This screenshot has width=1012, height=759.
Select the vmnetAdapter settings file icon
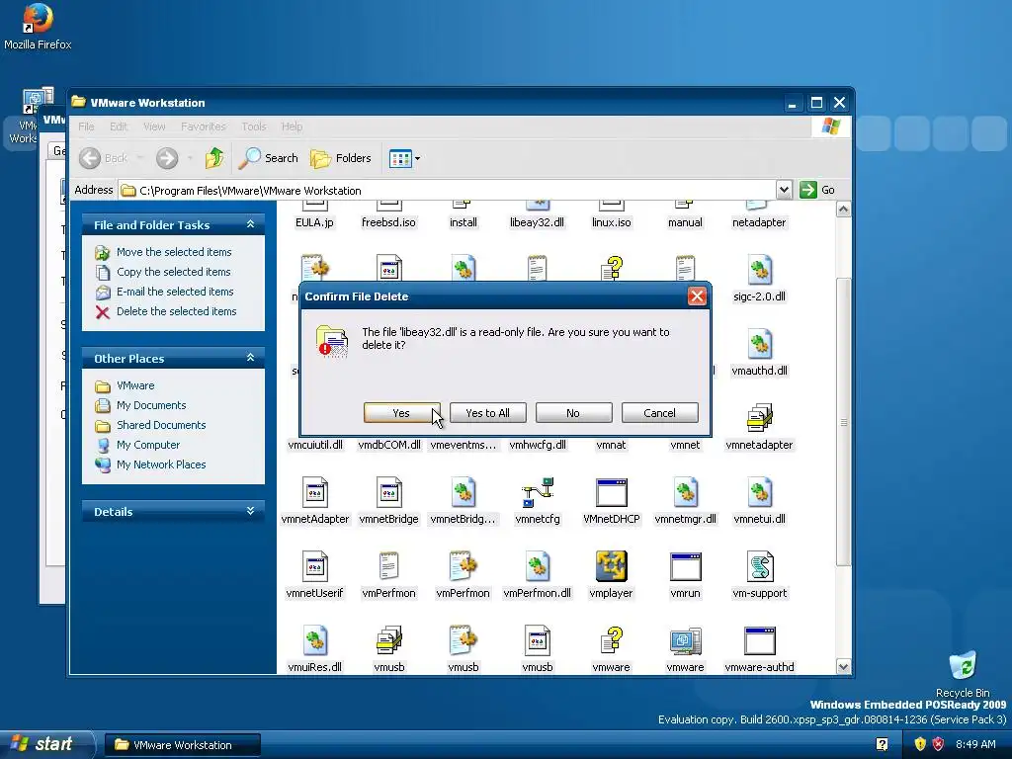tap(315, 492)
